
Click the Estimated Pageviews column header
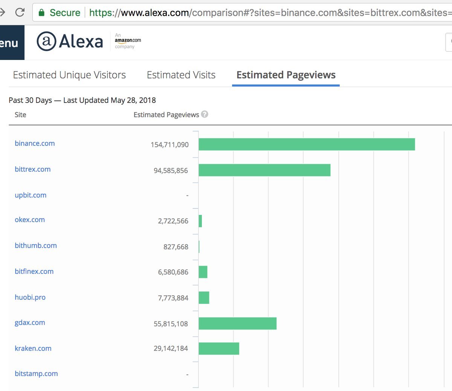pos(166,115)
